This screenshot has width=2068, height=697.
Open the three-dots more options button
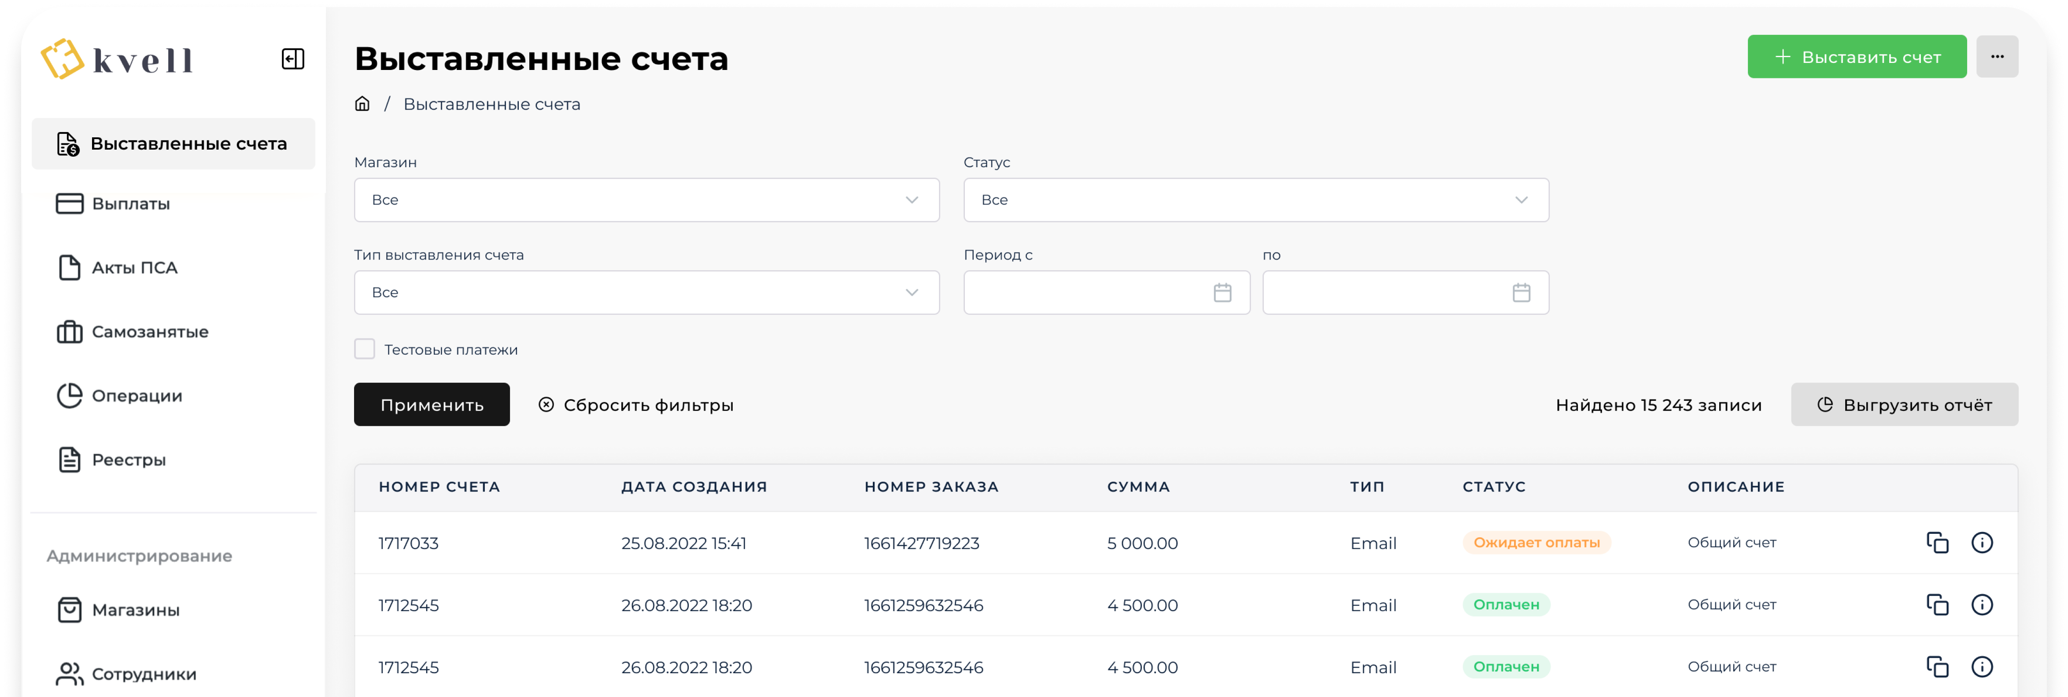[x=1997, y=57]
